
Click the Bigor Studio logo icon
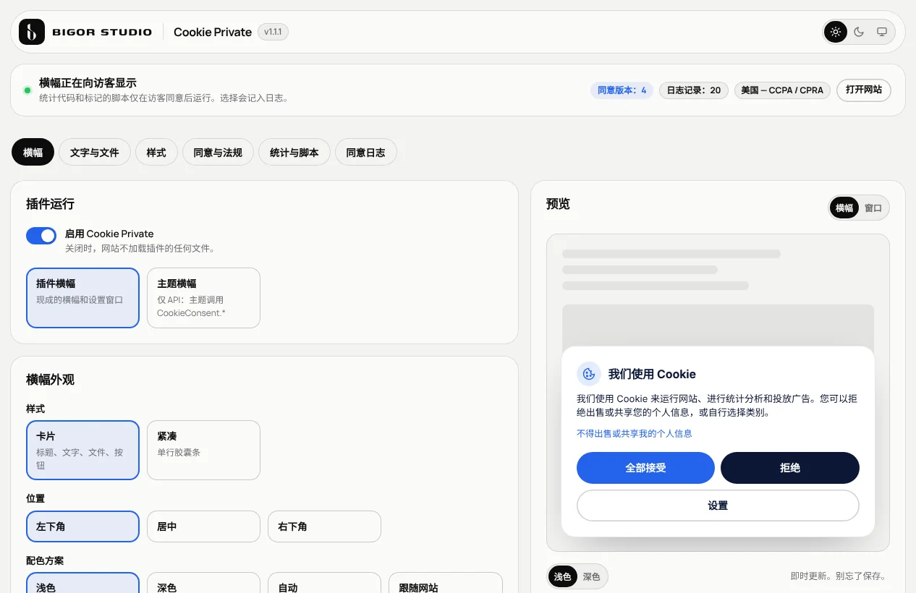click(32, 32)
